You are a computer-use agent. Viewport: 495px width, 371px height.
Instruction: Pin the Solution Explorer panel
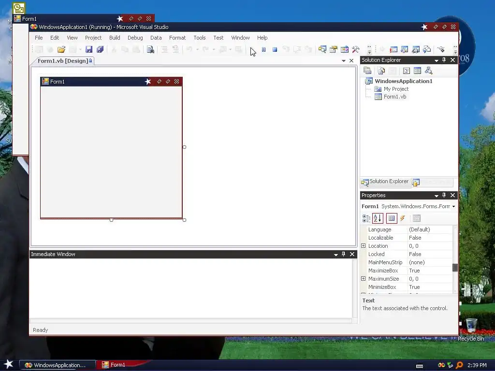click(444, 60)
